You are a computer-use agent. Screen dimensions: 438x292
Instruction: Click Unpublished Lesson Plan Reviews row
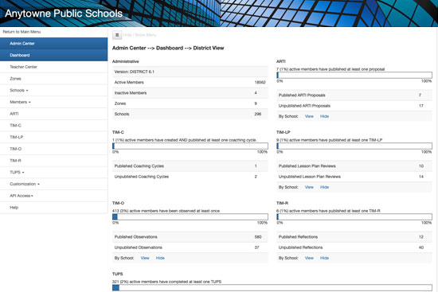pyautogui.click(x=354, y=177)
